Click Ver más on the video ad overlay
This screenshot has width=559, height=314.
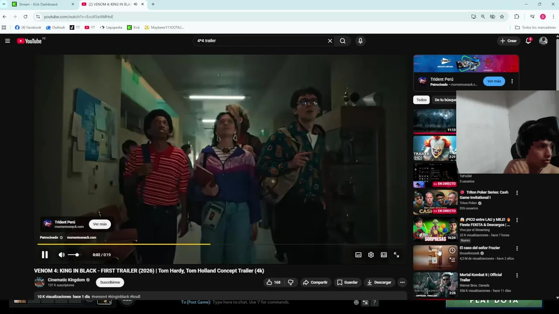pyautogui.click(x=100, y=224)
